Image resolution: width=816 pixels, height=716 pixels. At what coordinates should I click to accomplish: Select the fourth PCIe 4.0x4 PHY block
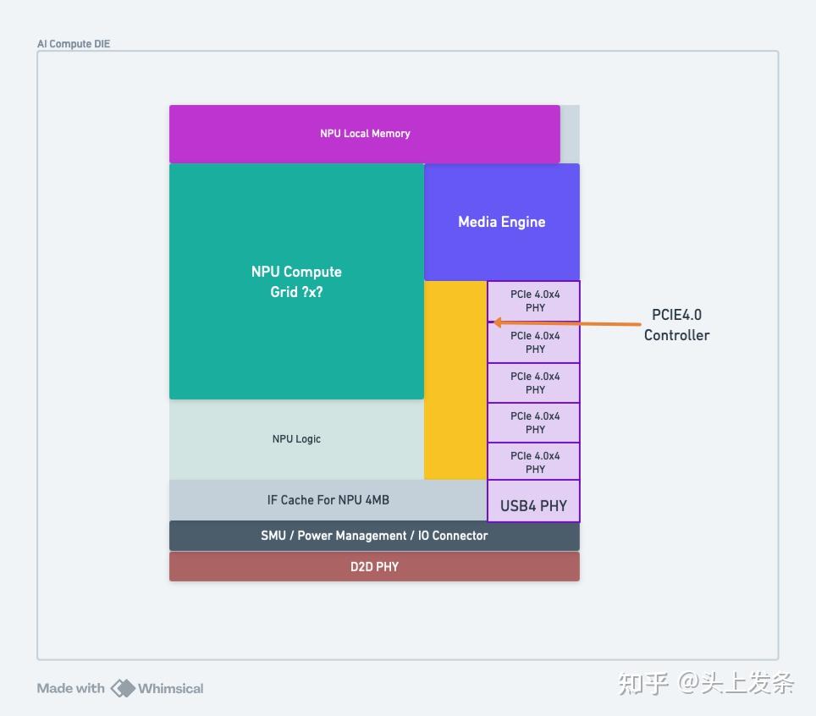pos(534,422)
